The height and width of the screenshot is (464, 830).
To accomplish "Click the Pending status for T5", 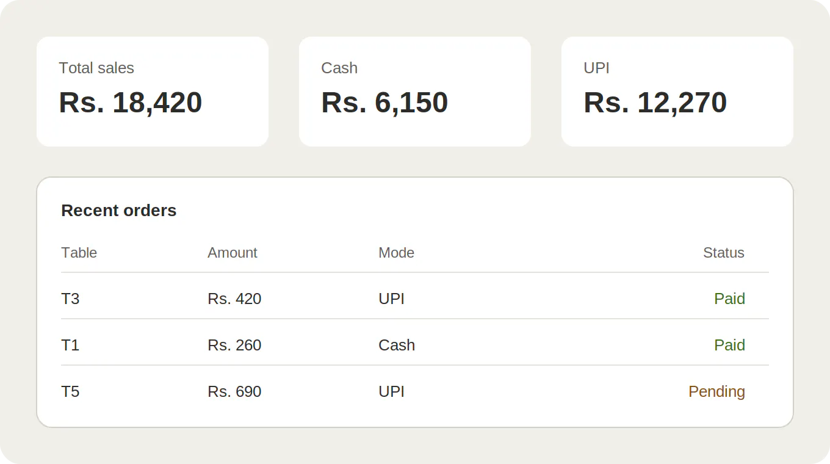I will (x=716, y=391).
